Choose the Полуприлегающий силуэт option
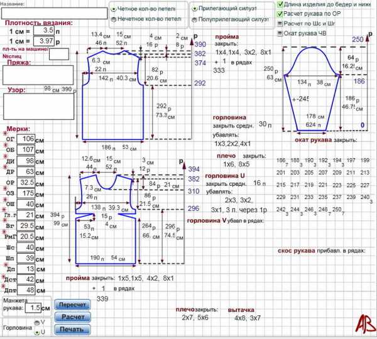This screenshot has width=377, height=339. (x=194, y=19)
